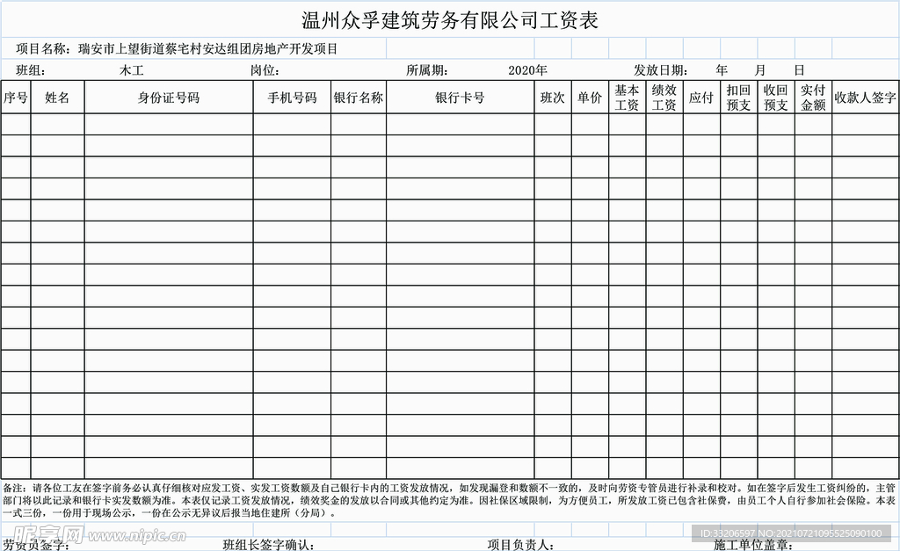
Task: Click the 实付金额 column header
Action: point(813,97)
